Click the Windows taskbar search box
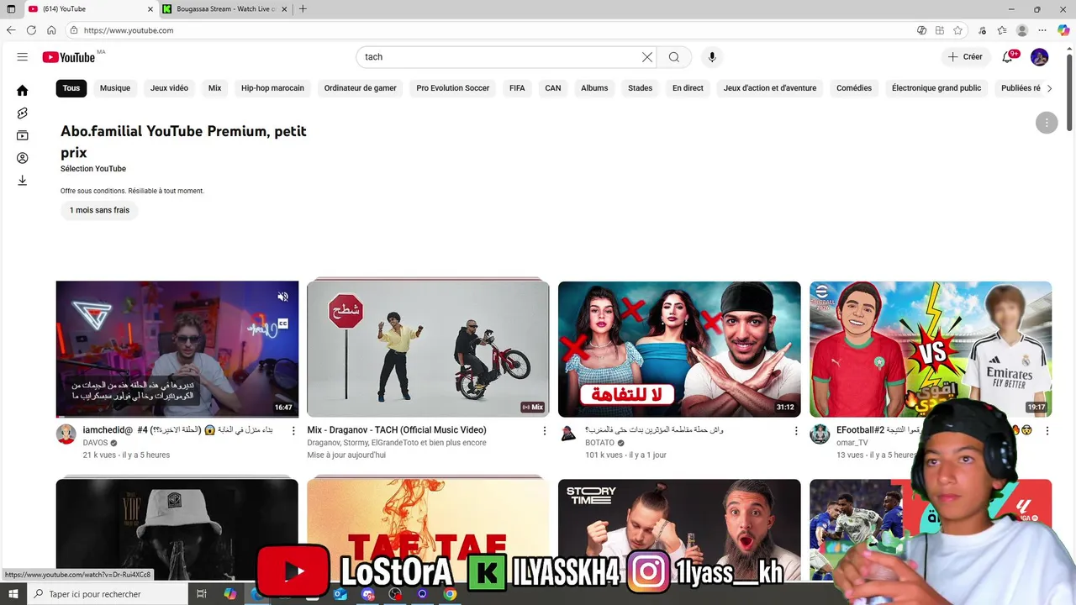Screen dimensions: 1076x605 (x=108, y=594)
